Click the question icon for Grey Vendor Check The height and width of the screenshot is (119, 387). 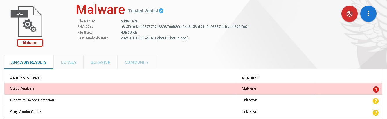[x=376, y=113]
